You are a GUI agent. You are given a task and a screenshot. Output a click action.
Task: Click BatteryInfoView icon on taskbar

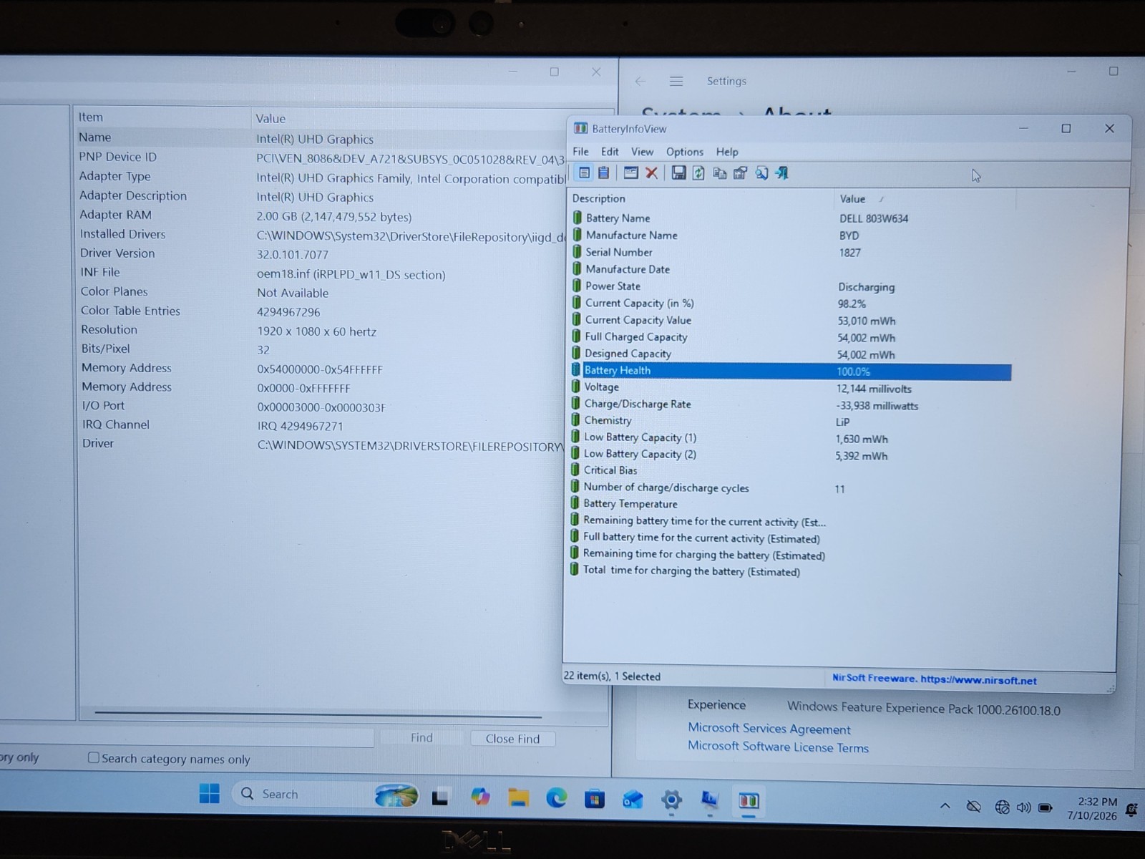click(749, 800)
